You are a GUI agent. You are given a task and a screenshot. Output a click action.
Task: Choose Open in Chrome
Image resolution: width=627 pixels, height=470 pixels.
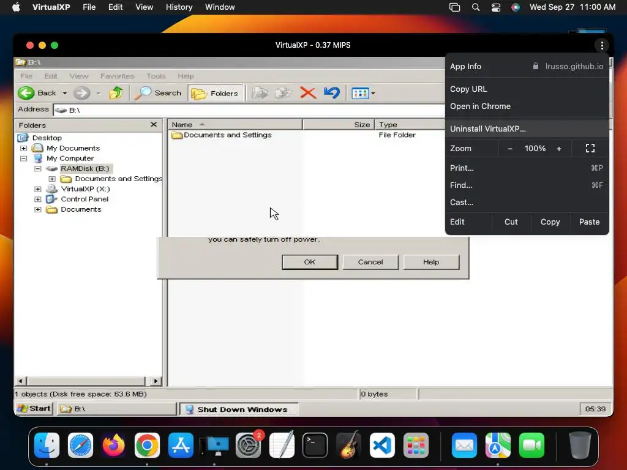pyautogui.click(x=527, y=106)
